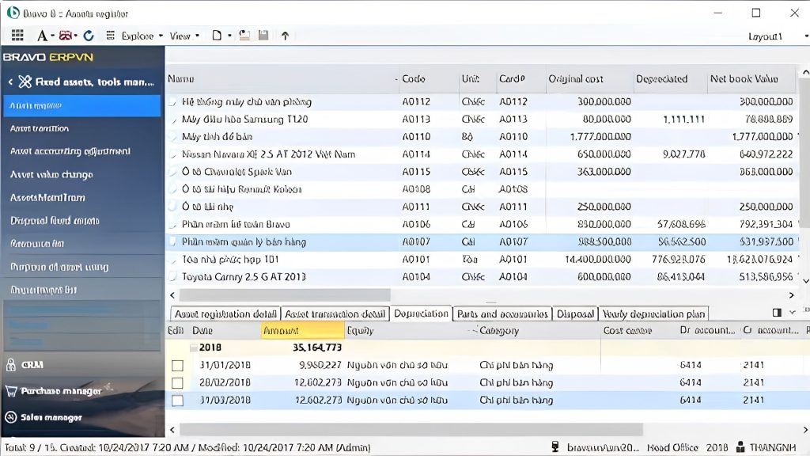Sort by the Amount column header

302,330
